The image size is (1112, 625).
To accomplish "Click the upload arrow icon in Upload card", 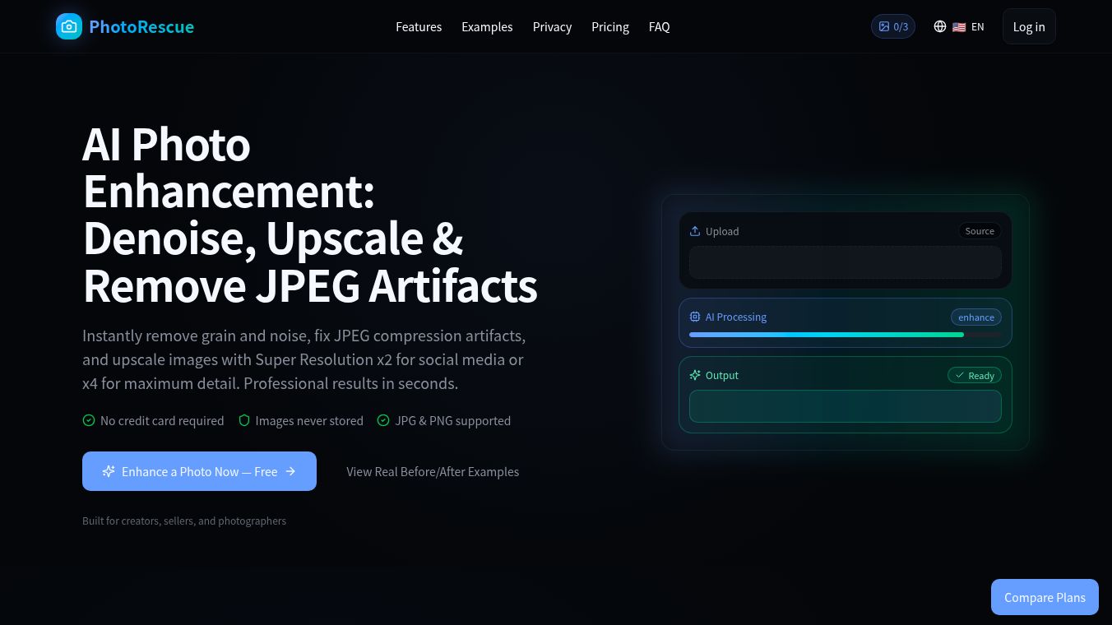I will (695, 231).
